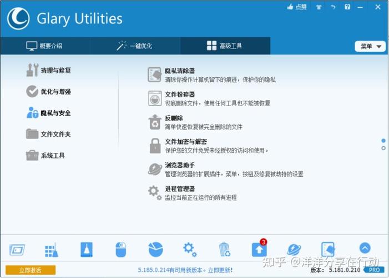Open the disk screen icon in bottom dock
The width and height of the screenshot is (389, 278).
17,250
